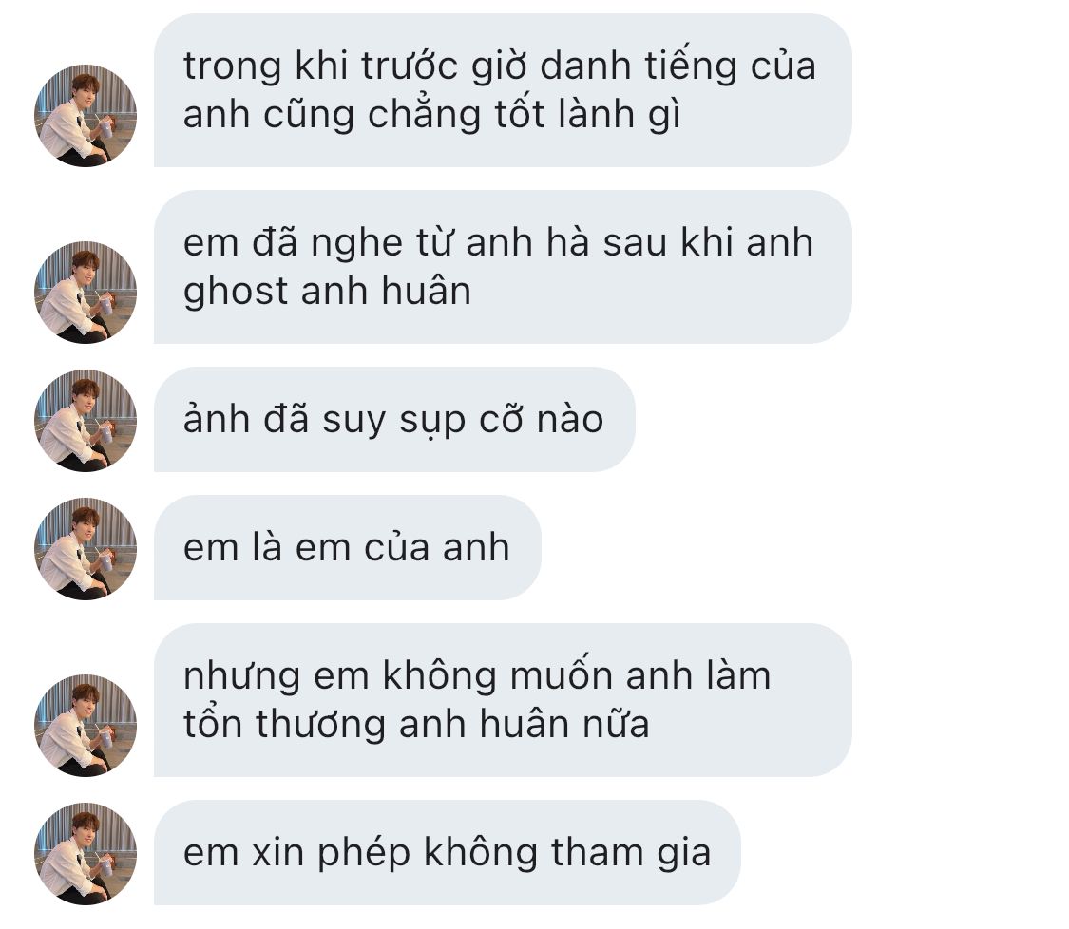Click the words 'của anh' in the fourth message
Image resolution: width=1069 pixels, height=929 pixels.
click(x=437, y=546)
